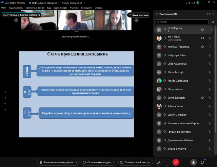Toggle Valerii Ushkalov's muted microphone icon
Image resolution: width=217 pixels, height=167 pixels.
pyautogui.click(x=210, y=115)
